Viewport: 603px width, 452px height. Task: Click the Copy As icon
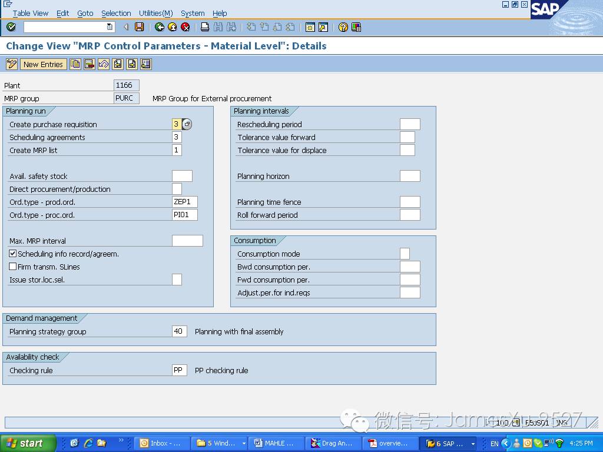click(75, 64)
